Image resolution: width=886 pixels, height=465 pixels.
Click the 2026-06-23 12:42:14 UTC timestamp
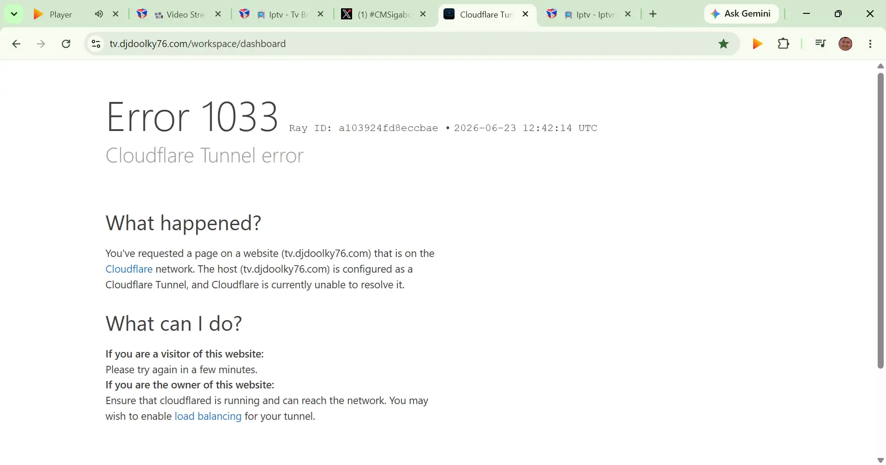526,128
